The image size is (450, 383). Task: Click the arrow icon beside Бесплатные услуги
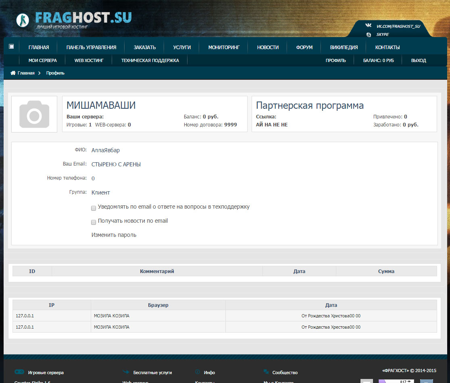(126, 372)
